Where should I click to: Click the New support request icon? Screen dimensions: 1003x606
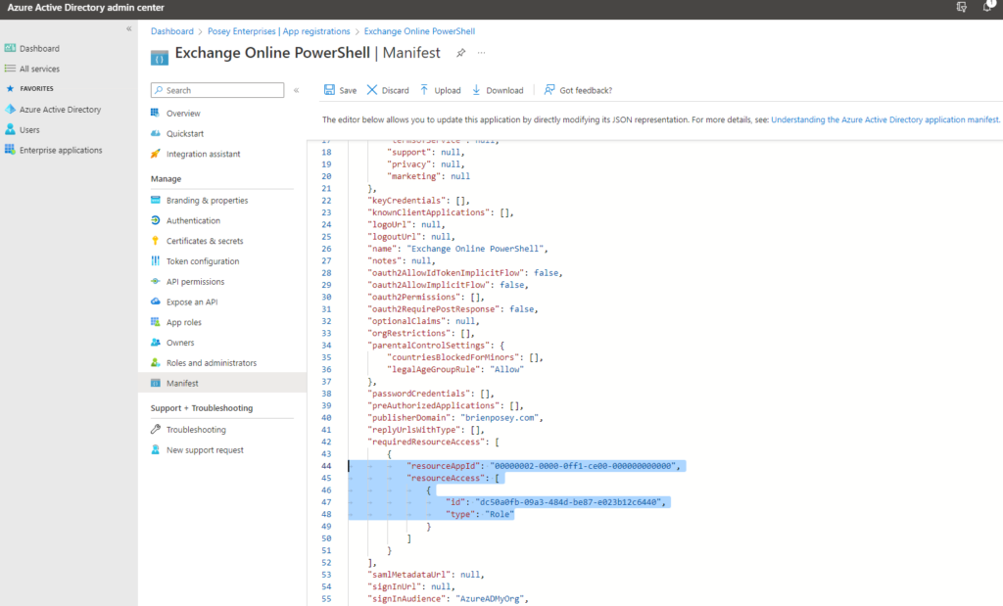point(155,449)
